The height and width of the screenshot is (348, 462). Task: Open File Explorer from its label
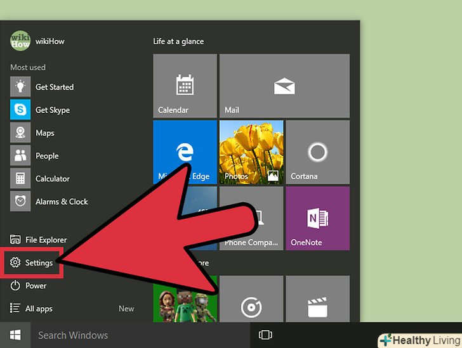click(46, 240)
